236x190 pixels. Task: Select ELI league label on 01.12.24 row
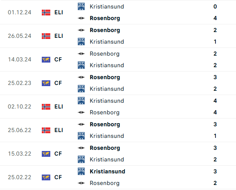click(59, 12)
